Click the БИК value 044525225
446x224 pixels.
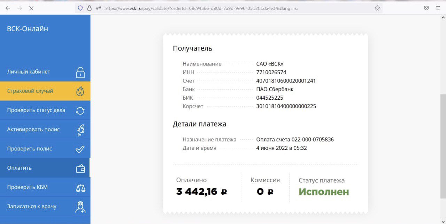tap(270, 98)
